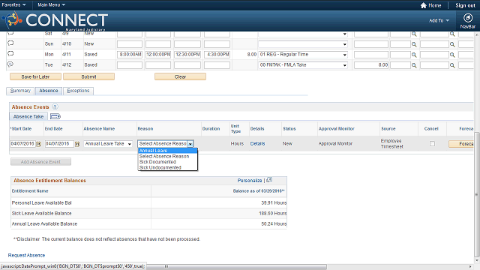Expand the 01 REG - Regular Time dropdown

[303, 55]
